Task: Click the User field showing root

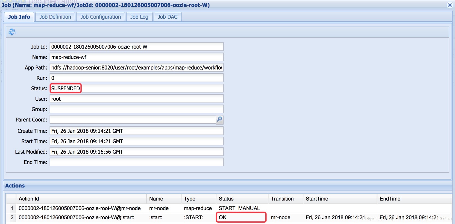Action: (136, 98)
